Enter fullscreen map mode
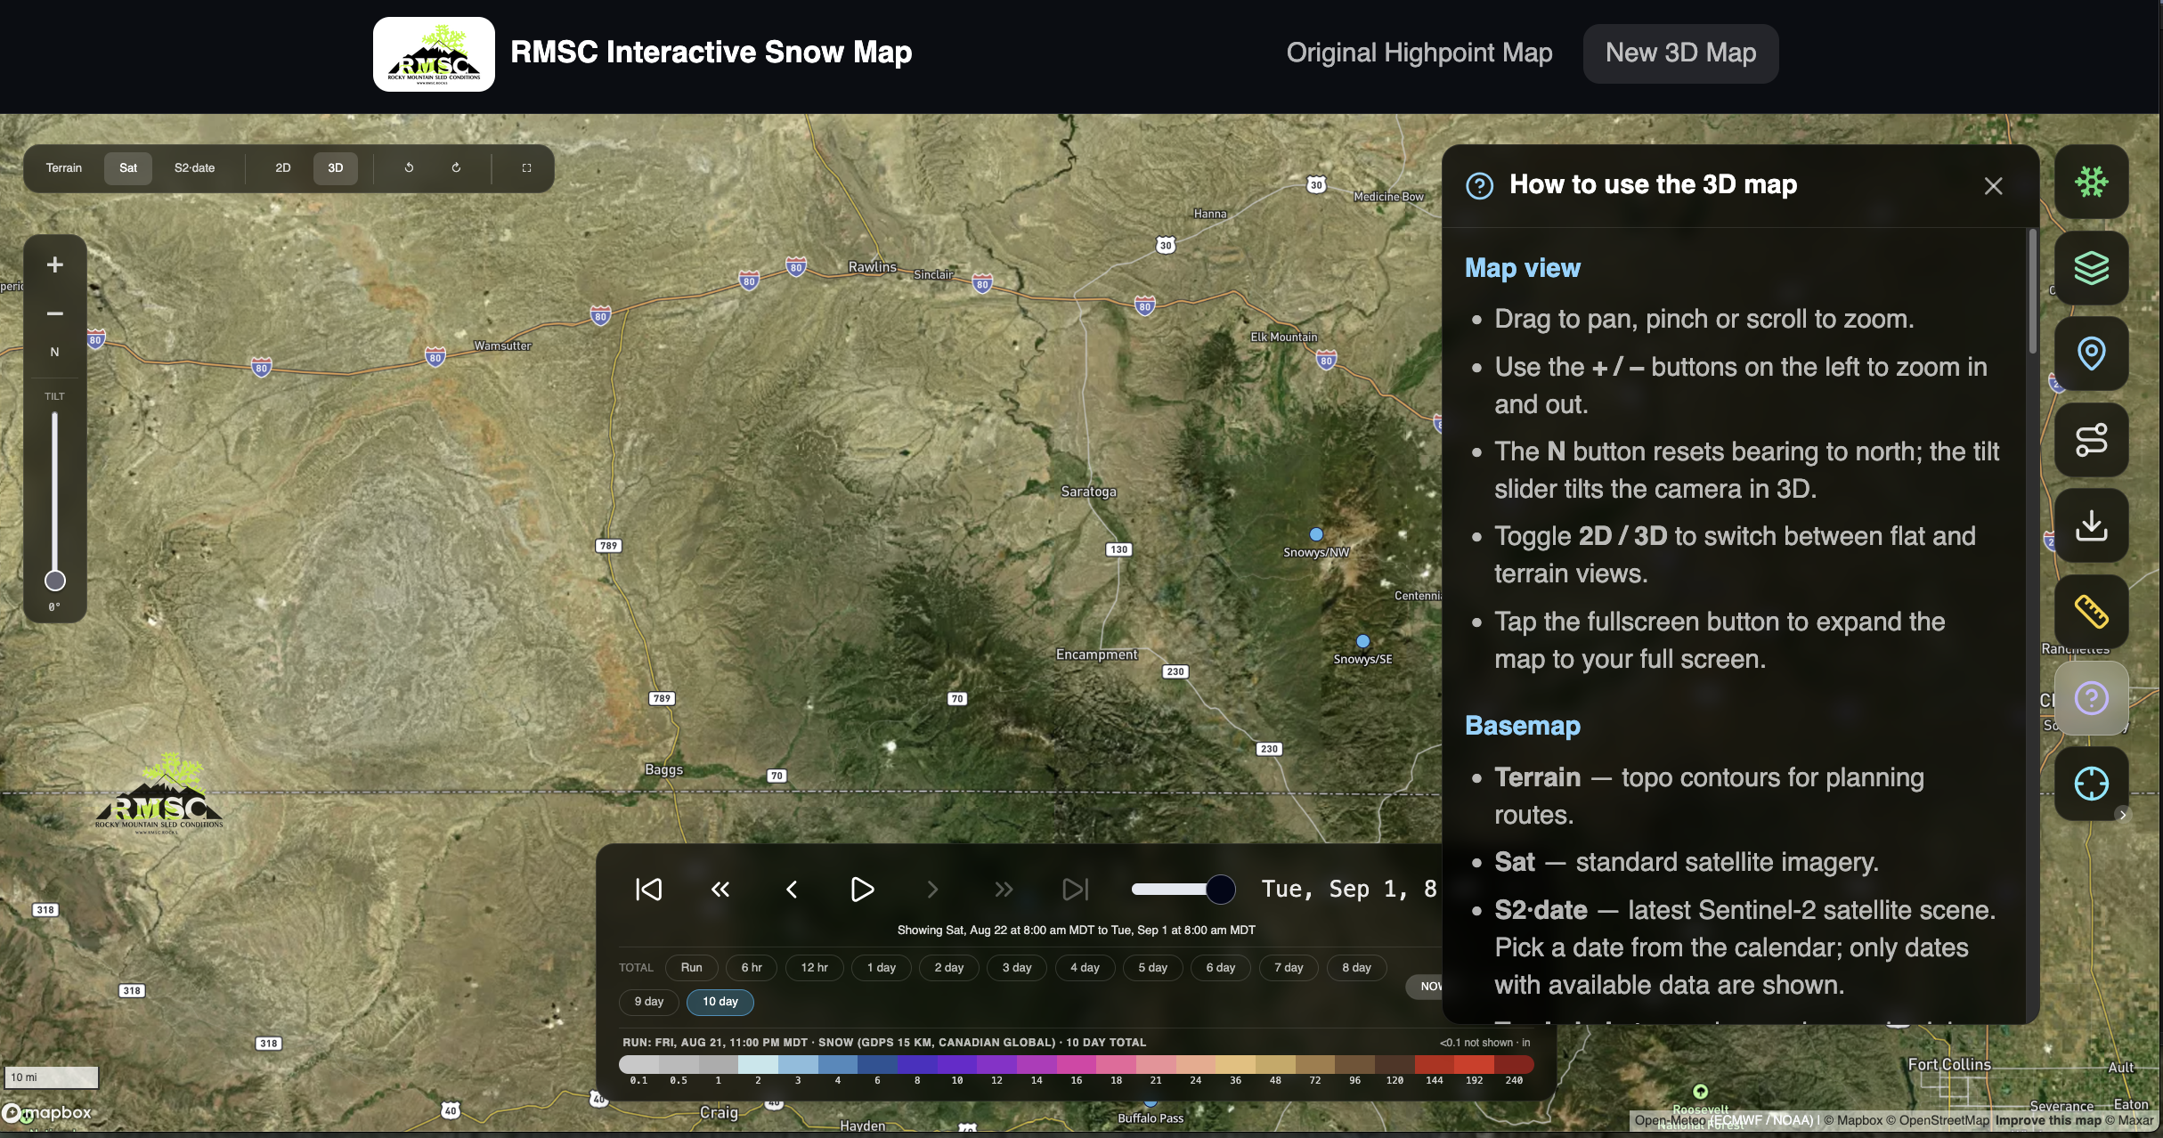Viewport: 2163px width, 1138px height. (526, 167)
